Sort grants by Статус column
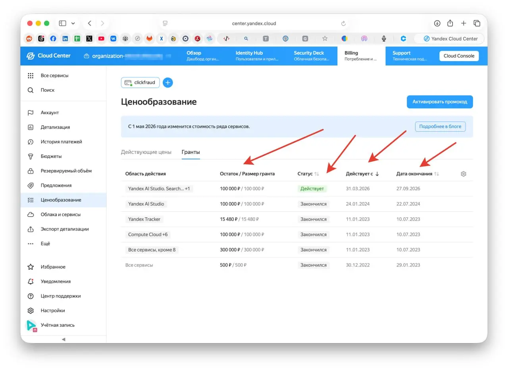508x370 pixels. 308,174
